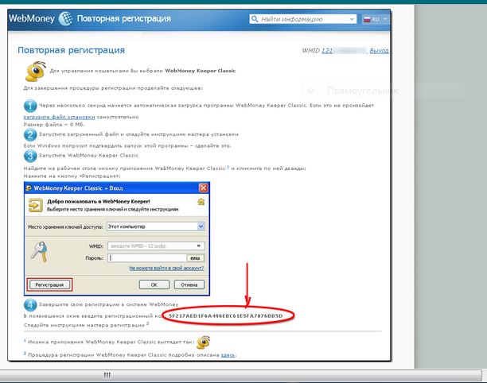Expand 'Место хранения ключей доступа' dropdown
The image size is (487, 383).
[201, 226]
